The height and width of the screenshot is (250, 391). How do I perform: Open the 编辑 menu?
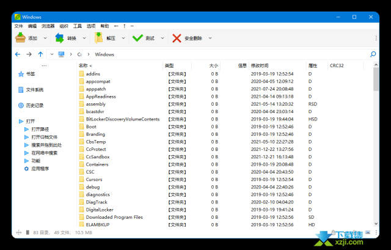[x=32, y=26]
